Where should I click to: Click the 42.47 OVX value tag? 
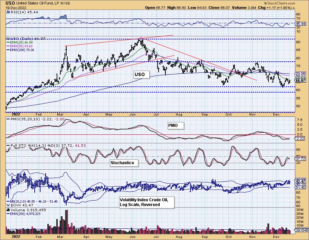pos(301,181)
